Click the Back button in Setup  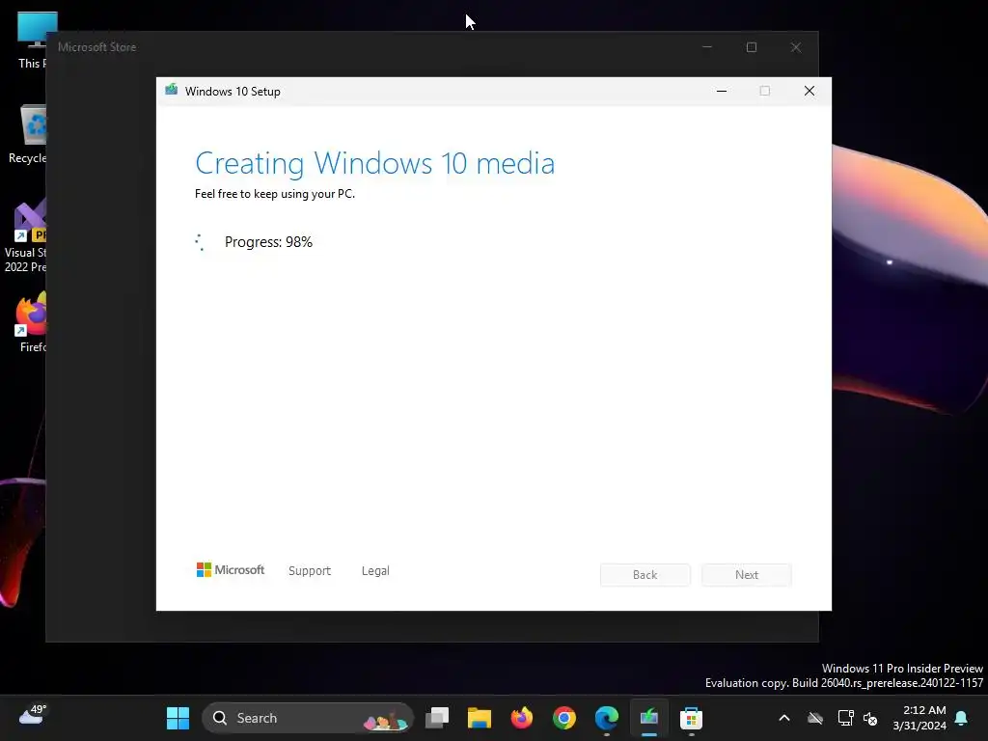(645, 575)
